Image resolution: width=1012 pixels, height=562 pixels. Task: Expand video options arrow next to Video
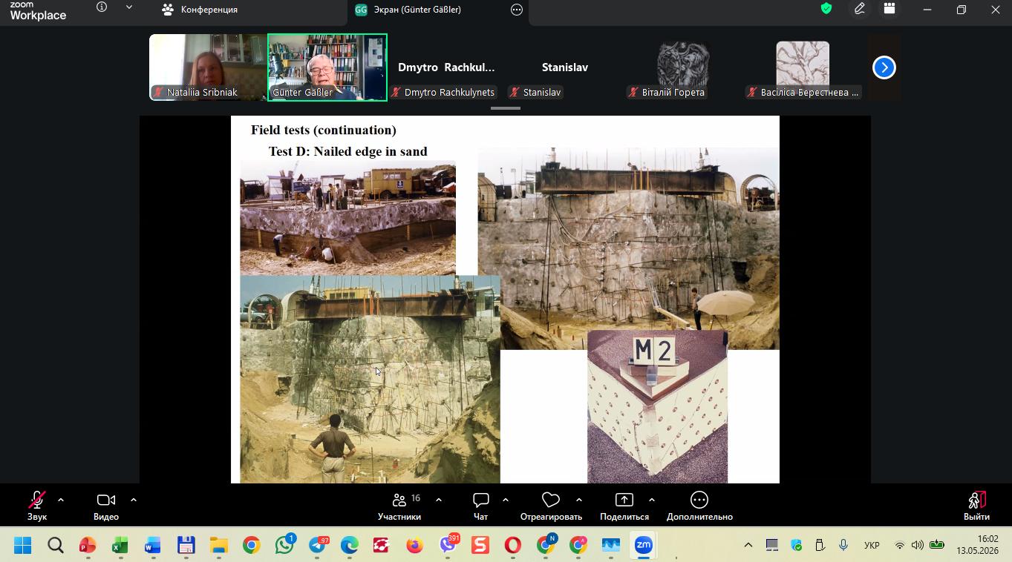click(134, 500)
